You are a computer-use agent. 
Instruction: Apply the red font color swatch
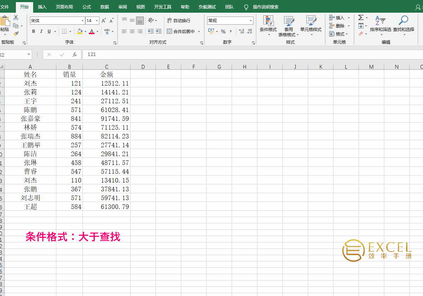pos(92,31)
